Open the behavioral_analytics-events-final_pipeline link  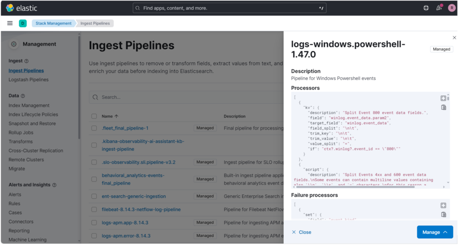coord(133,179)
